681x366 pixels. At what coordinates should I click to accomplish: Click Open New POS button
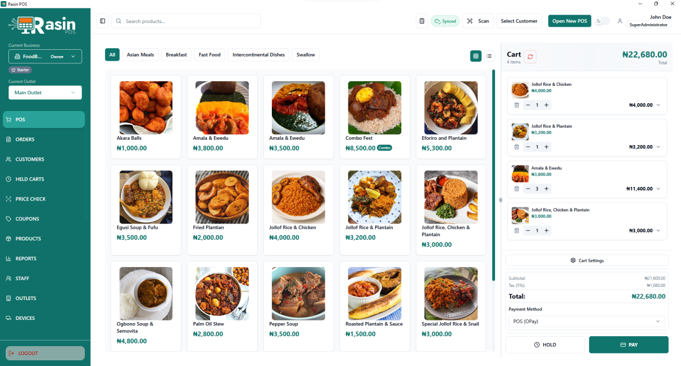pos(569,21)
